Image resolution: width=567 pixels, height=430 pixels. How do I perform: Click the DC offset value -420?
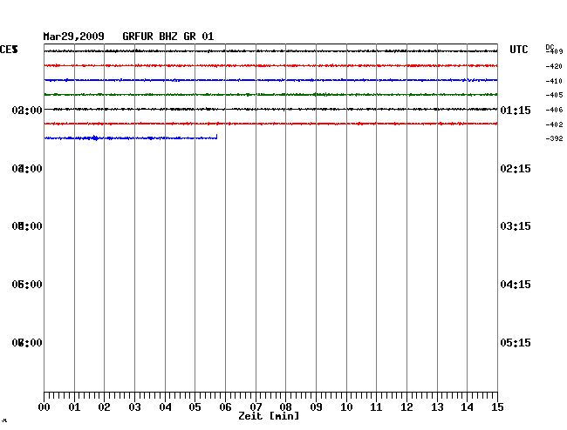(x=554, y=66)
